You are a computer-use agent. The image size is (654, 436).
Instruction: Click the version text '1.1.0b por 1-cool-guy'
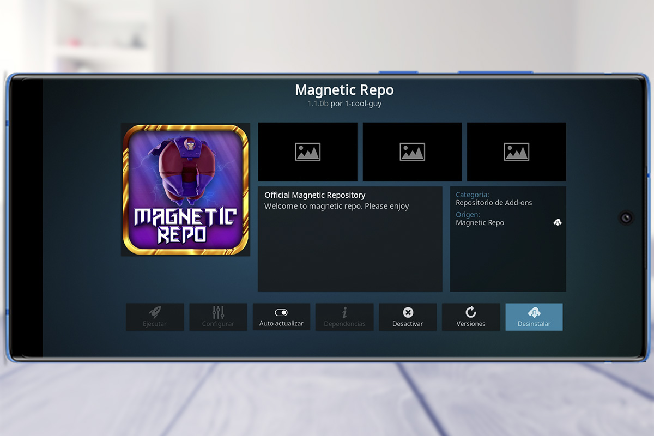344,104
